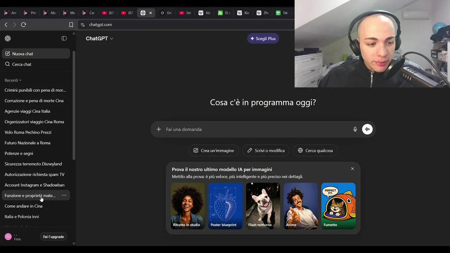Switch to the 'Tab' browser tab
This screenshot has height=253, width=450.
point(282,13)
